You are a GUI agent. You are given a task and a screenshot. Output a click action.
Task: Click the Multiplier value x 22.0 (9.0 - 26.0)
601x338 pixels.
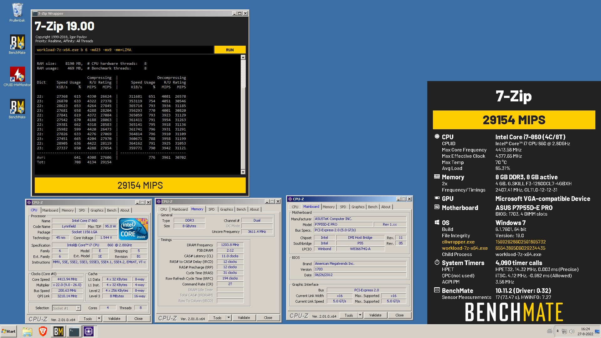point(67,285)
